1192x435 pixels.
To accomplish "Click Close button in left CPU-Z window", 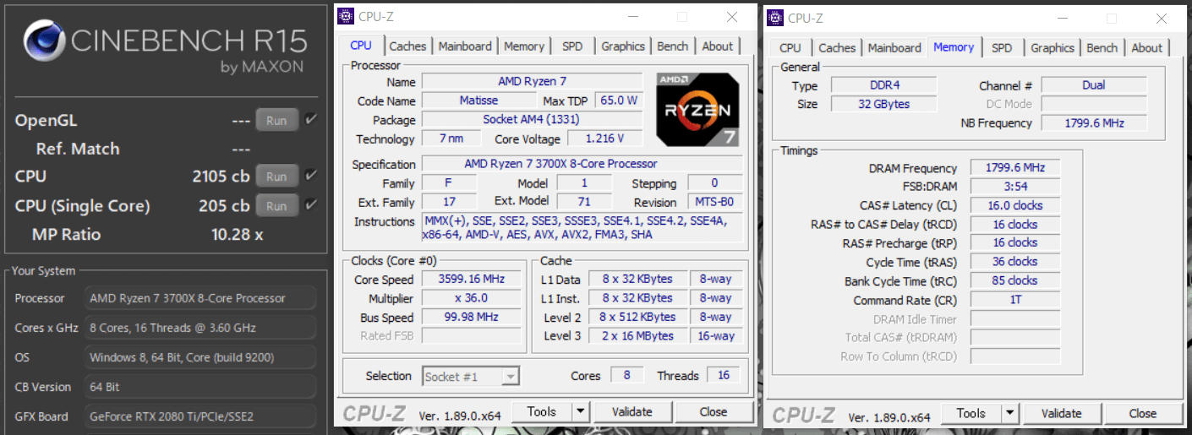I will pos(714,412).
